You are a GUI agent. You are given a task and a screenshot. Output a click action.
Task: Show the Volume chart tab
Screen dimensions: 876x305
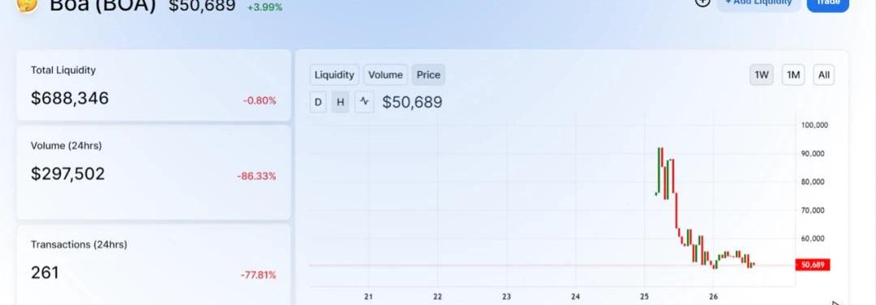tap(385, 74)
